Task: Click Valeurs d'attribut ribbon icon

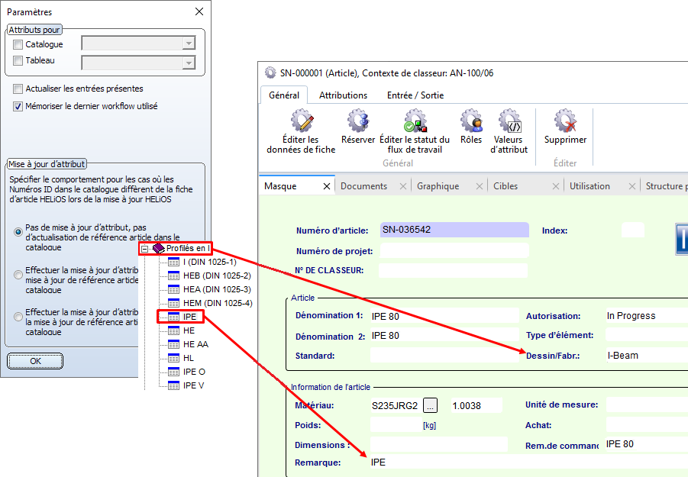Action: [509, 121]
